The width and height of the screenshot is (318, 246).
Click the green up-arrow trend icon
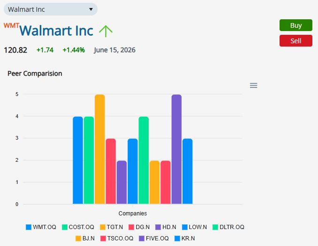click(106, 31)
